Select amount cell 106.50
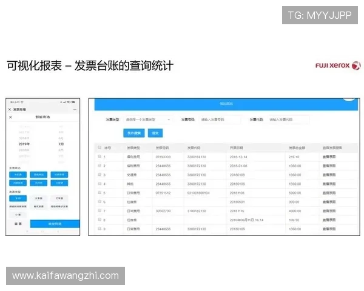 point(294,220)
